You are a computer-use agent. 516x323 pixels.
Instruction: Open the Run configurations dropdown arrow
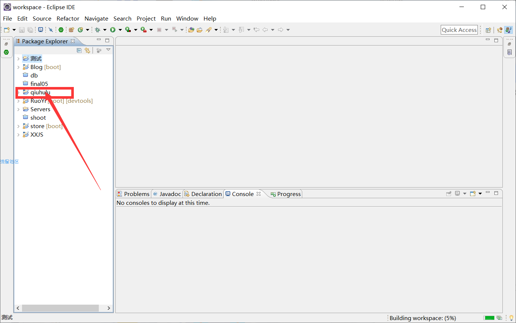[x=120, y=30]
